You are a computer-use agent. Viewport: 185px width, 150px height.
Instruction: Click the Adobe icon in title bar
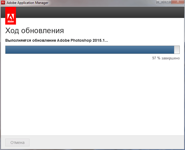3,2
